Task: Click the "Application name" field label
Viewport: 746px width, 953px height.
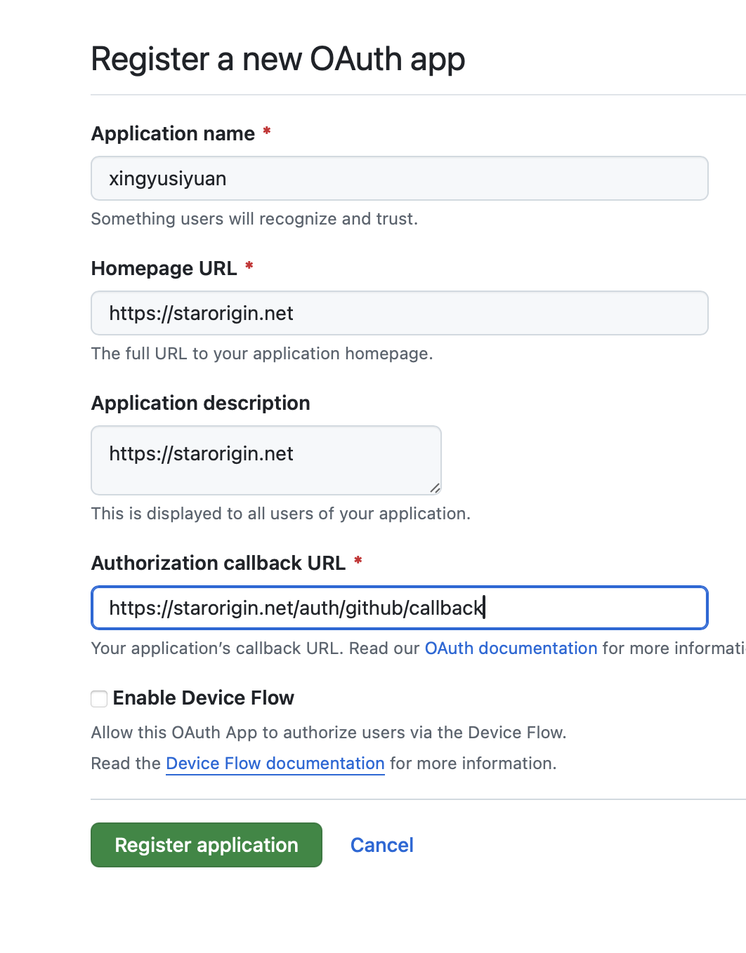Action: pos(173,133)
